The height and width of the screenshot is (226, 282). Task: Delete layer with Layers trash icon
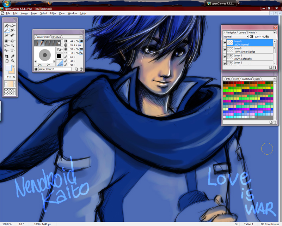(x=275, y=67)
